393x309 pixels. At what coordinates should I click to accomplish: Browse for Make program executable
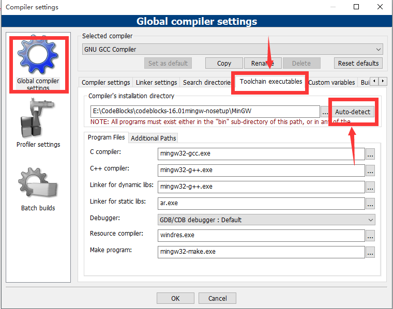[x=370, y=253]
